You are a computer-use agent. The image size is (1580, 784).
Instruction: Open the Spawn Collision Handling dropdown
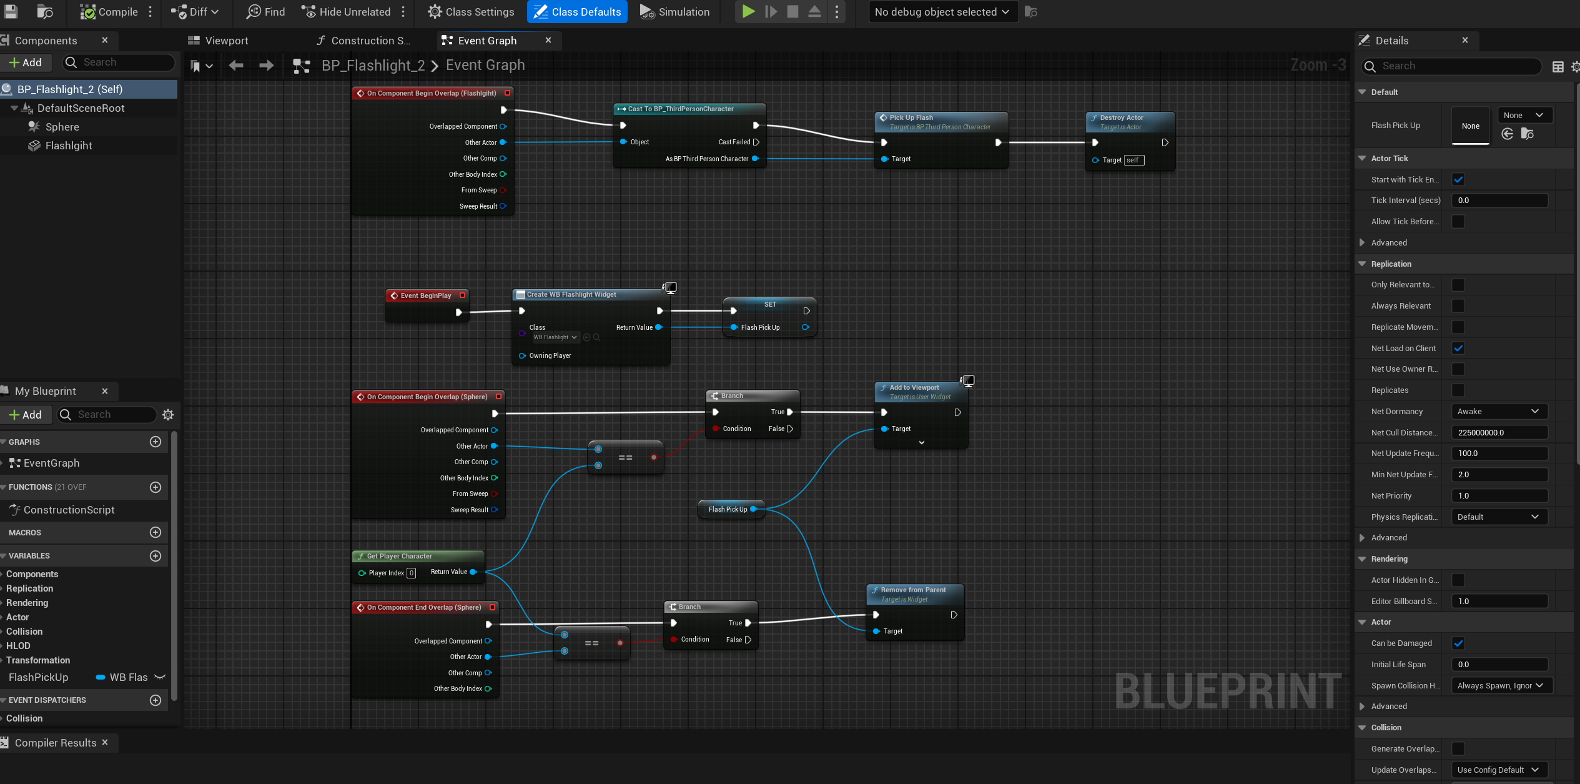tap(1501, 686)
